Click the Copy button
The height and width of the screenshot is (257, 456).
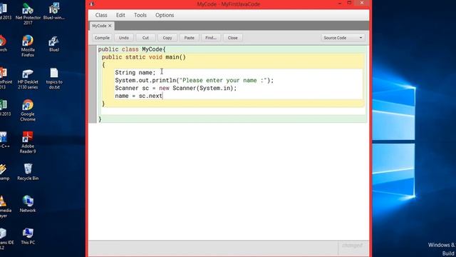167,38
